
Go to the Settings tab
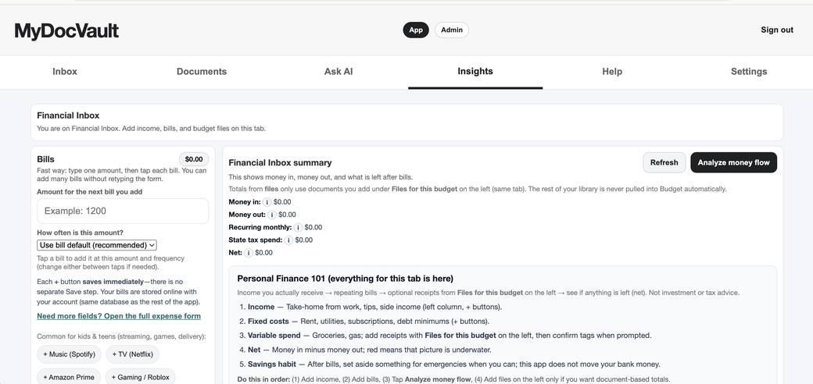pyautogui.click(x=749, y=72)
